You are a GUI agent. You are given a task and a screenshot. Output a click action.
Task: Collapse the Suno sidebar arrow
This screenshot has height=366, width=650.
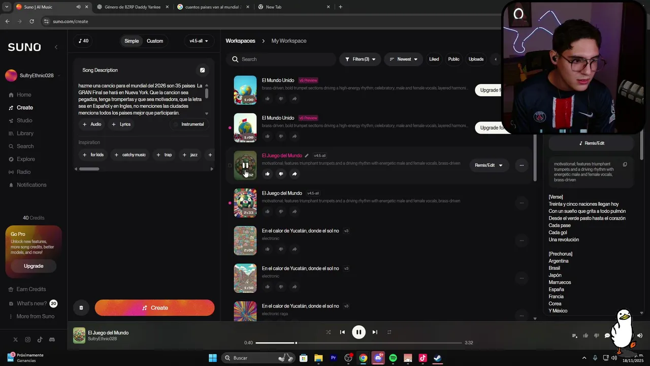(x=56, y=47)
